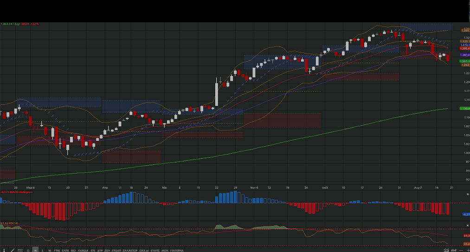Image resolution: width=470 pixels, height=252 pixels.
Task: Click the Μαρ 6 date label
Action: tap(31, 187)
